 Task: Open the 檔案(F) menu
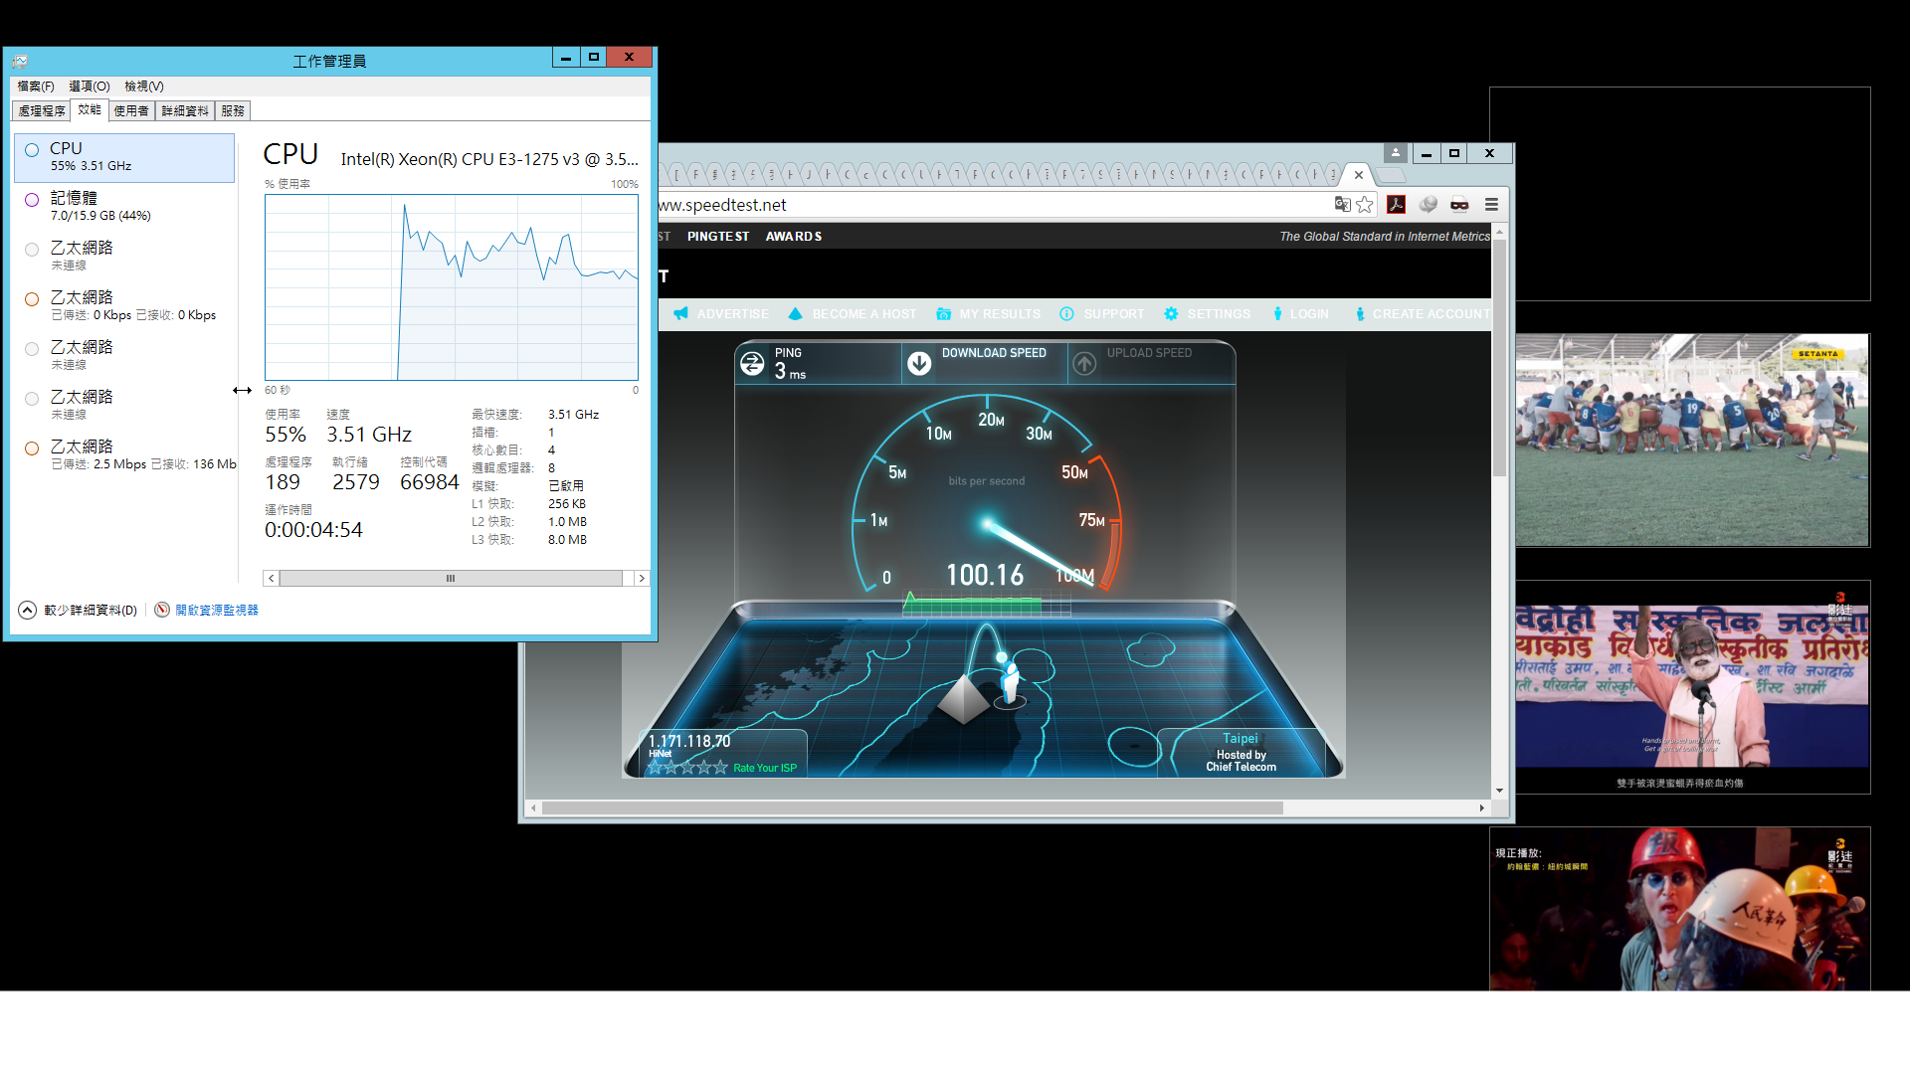click(36, 87)
